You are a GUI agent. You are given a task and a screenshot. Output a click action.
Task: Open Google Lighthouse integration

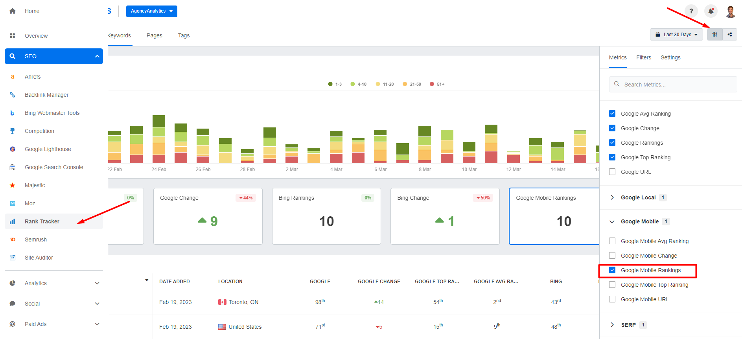48,149
